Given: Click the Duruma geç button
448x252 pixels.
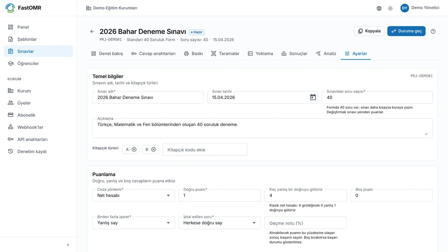Looking at the screenshot, I should (x=406, y=31).
